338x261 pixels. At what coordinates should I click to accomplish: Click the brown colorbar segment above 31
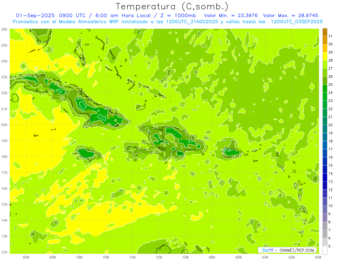pyautogui.click(x=325, y=32)
